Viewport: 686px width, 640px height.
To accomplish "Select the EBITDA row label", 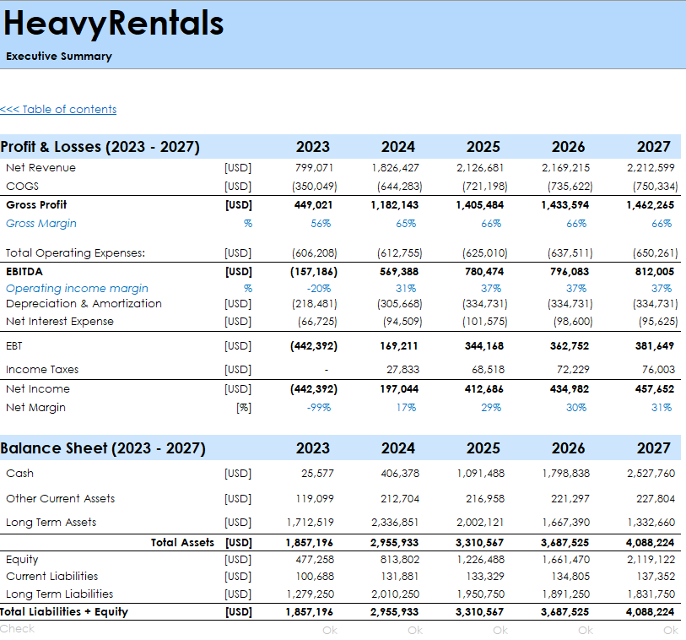I will tap(24, 272).
